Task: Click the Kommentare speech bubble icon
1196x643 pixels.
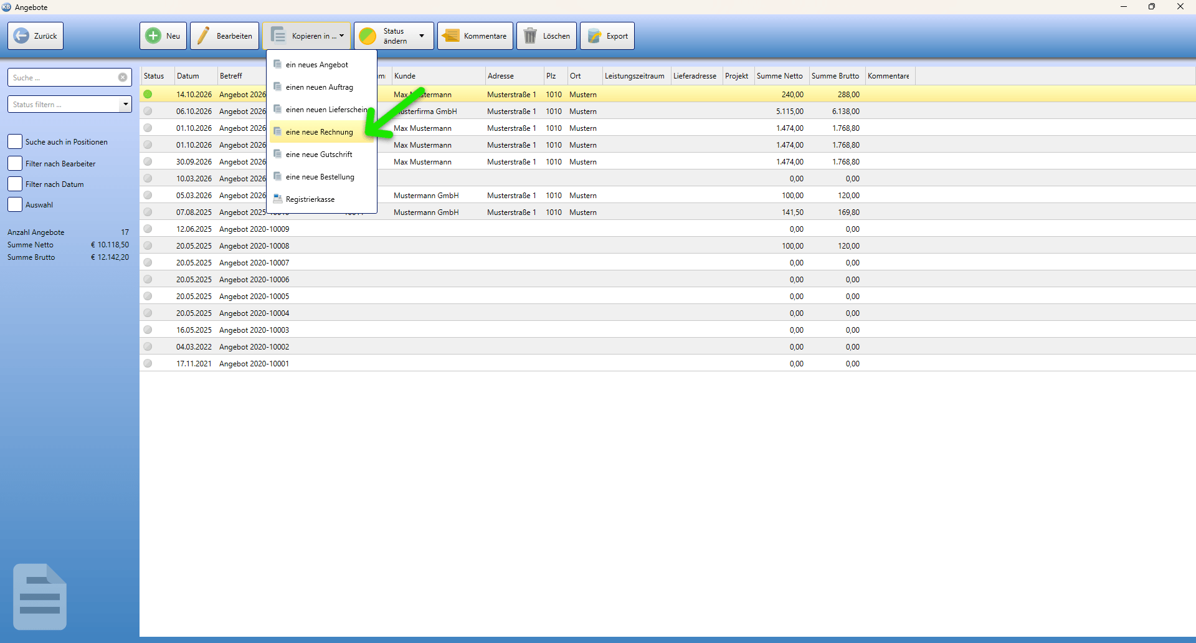Action: [x=450, y=36]
